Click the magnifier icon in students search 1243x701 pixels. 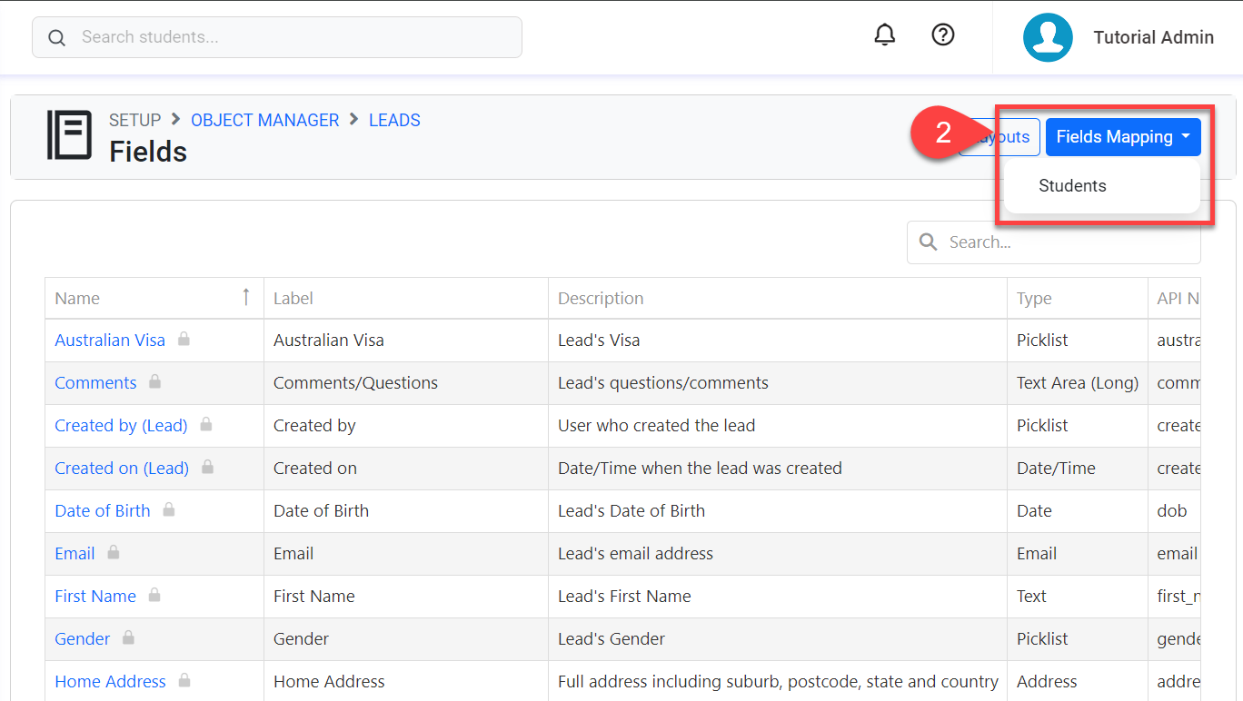(x=56, y=37)
